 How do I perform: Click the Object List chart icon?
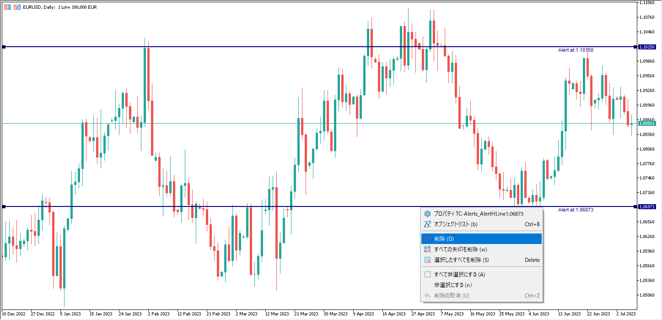coord(428,224)
